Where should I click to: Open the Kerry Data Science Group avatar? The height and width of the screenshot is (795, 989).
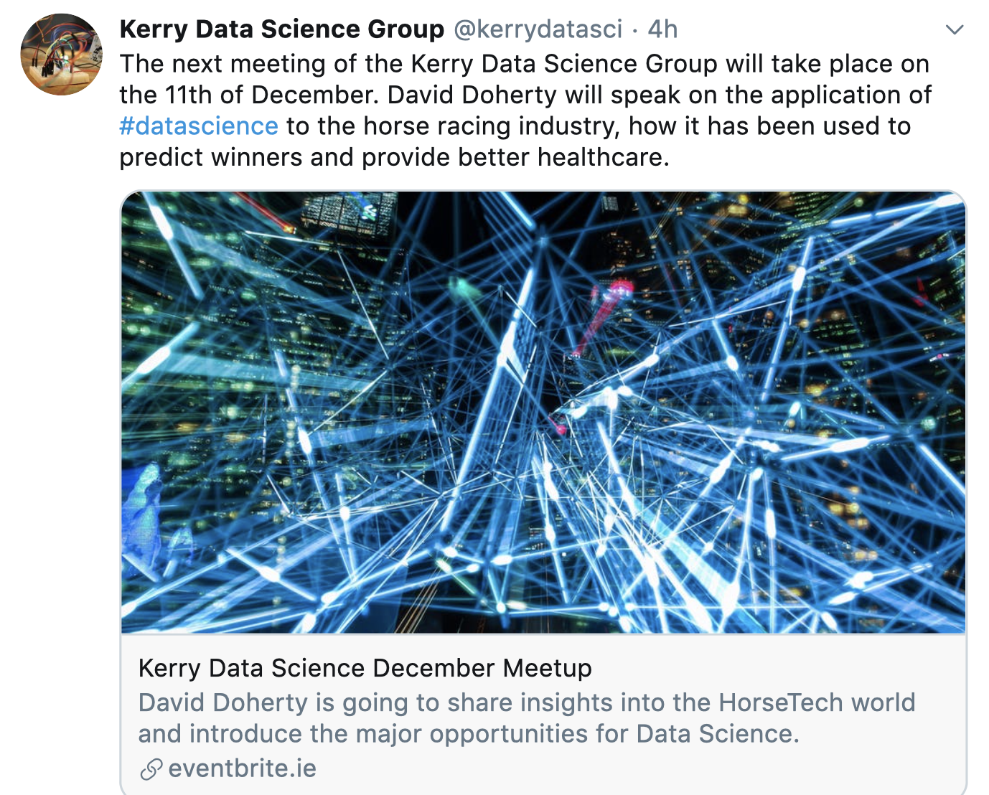[x=62, y=55]
